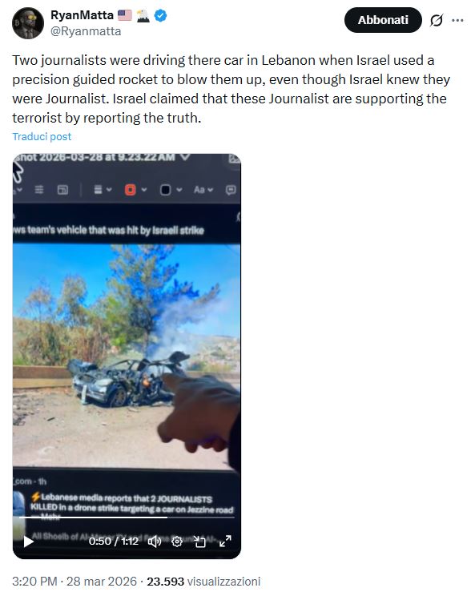Click Traduci post translation link
The width and height of the screenshot is (475, 596).
point(42,136)
